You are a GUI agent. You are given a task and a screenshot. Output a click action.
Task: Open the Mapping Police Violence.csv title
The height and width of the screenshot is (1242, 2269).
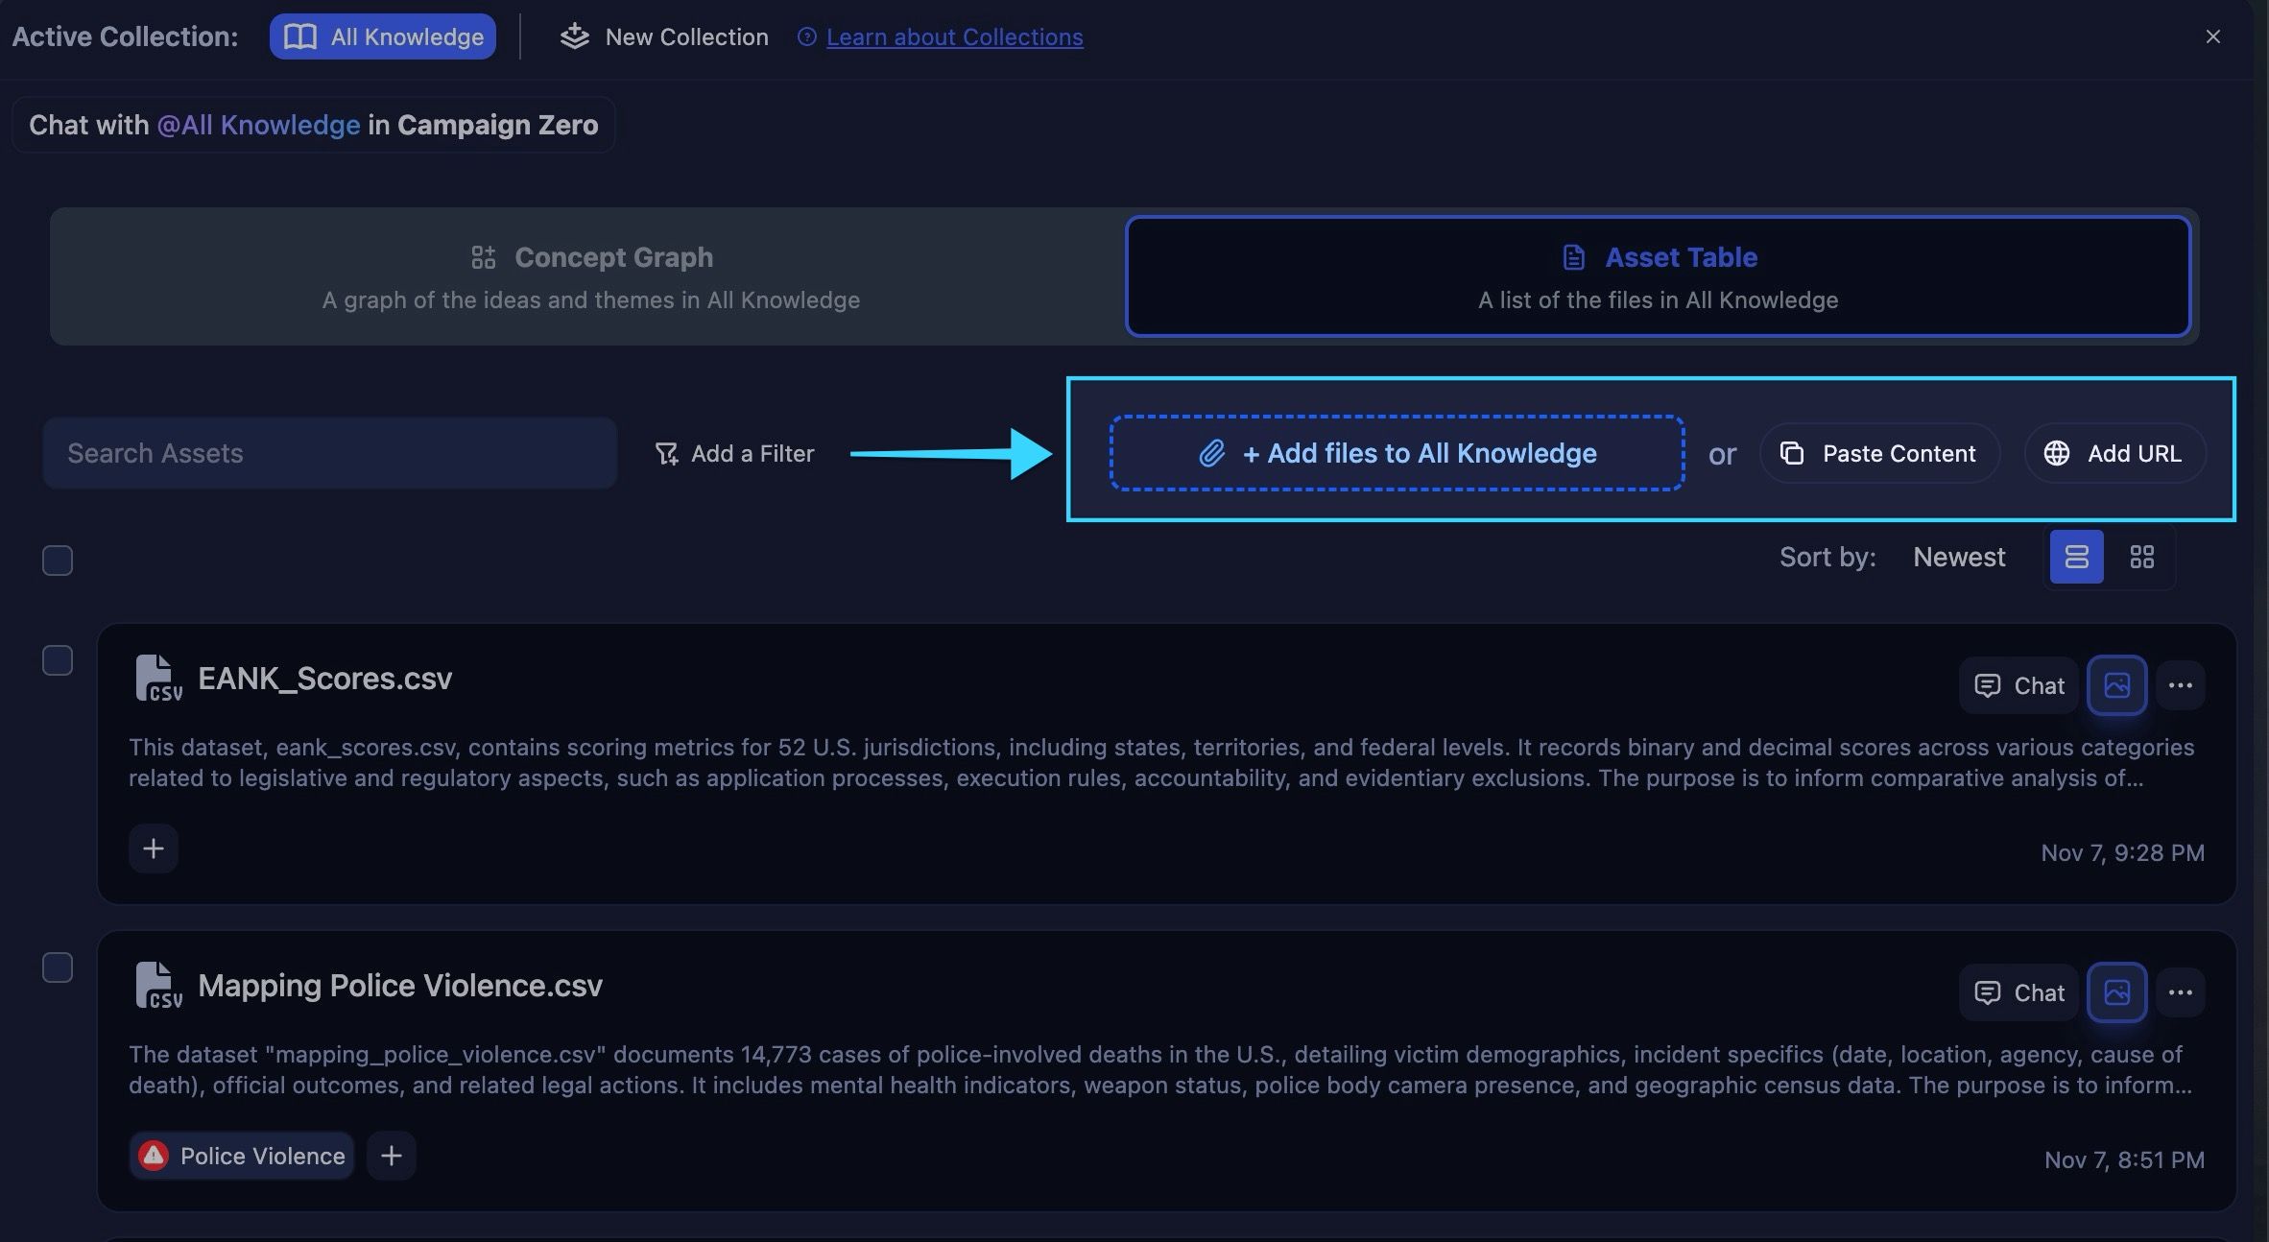(400, 986)
